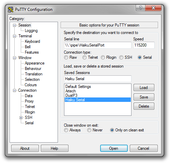Viewport: 170px width, 163px height.
Task: Open the Window category
Action: pos(25,58)
